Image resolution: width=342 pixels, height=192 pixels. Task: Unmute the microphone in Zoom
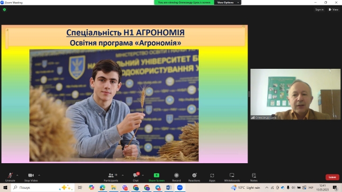10,177
